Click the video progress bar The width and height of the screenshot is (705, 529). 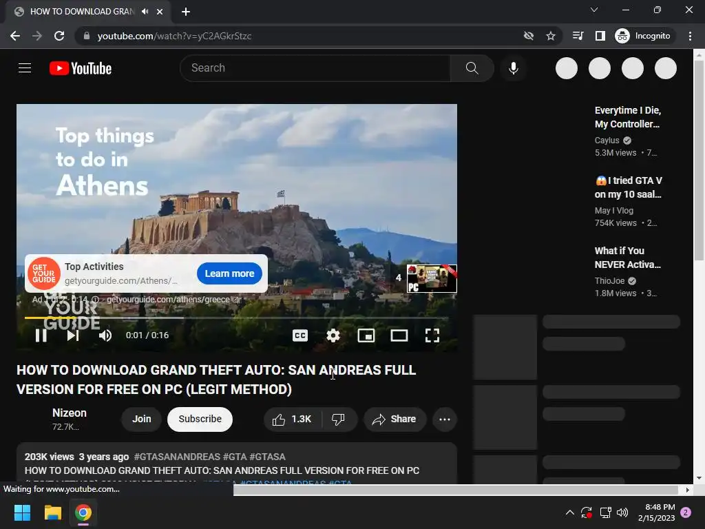pyautogui.click(x=237, y=318)
